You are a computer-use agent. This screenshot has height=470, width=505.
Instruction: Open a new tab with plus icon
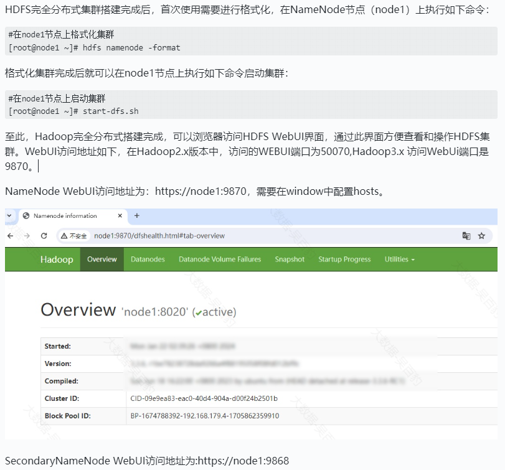tap(137, 215)
